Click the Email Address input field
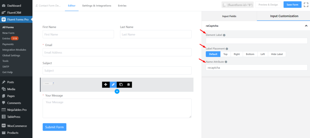 coord(117,52)
